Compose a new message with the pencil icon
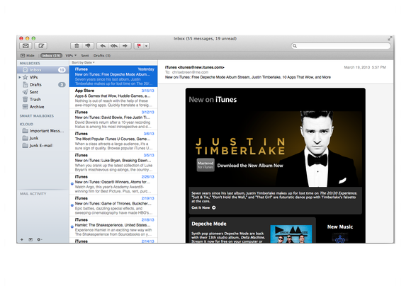Viewport: 411px width, 298px height. 41,46
